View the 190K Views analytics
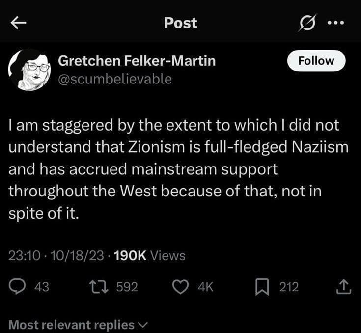This screenshot has height=333, width=361. [149, 255]
